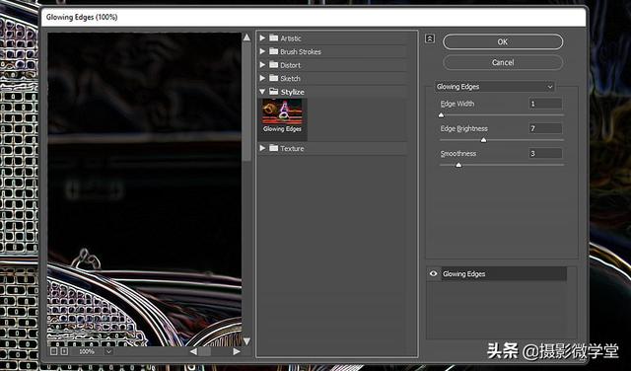Click the preview scroll left arrow
631x371 pixels.
pos(193,351)
